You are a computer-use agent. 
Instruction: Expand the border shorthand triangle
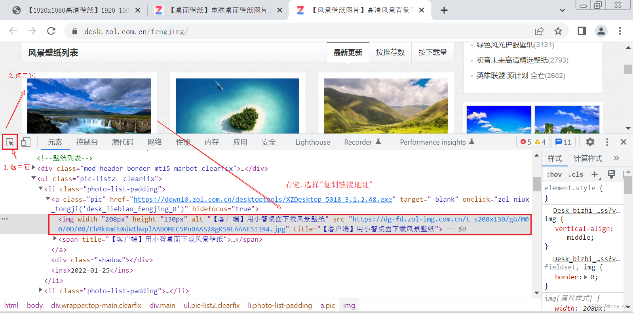tap(586, 277)
